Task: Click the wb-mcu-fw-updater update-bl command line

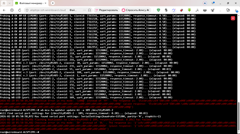Action: pyautogui.click(x=57, y=110)
